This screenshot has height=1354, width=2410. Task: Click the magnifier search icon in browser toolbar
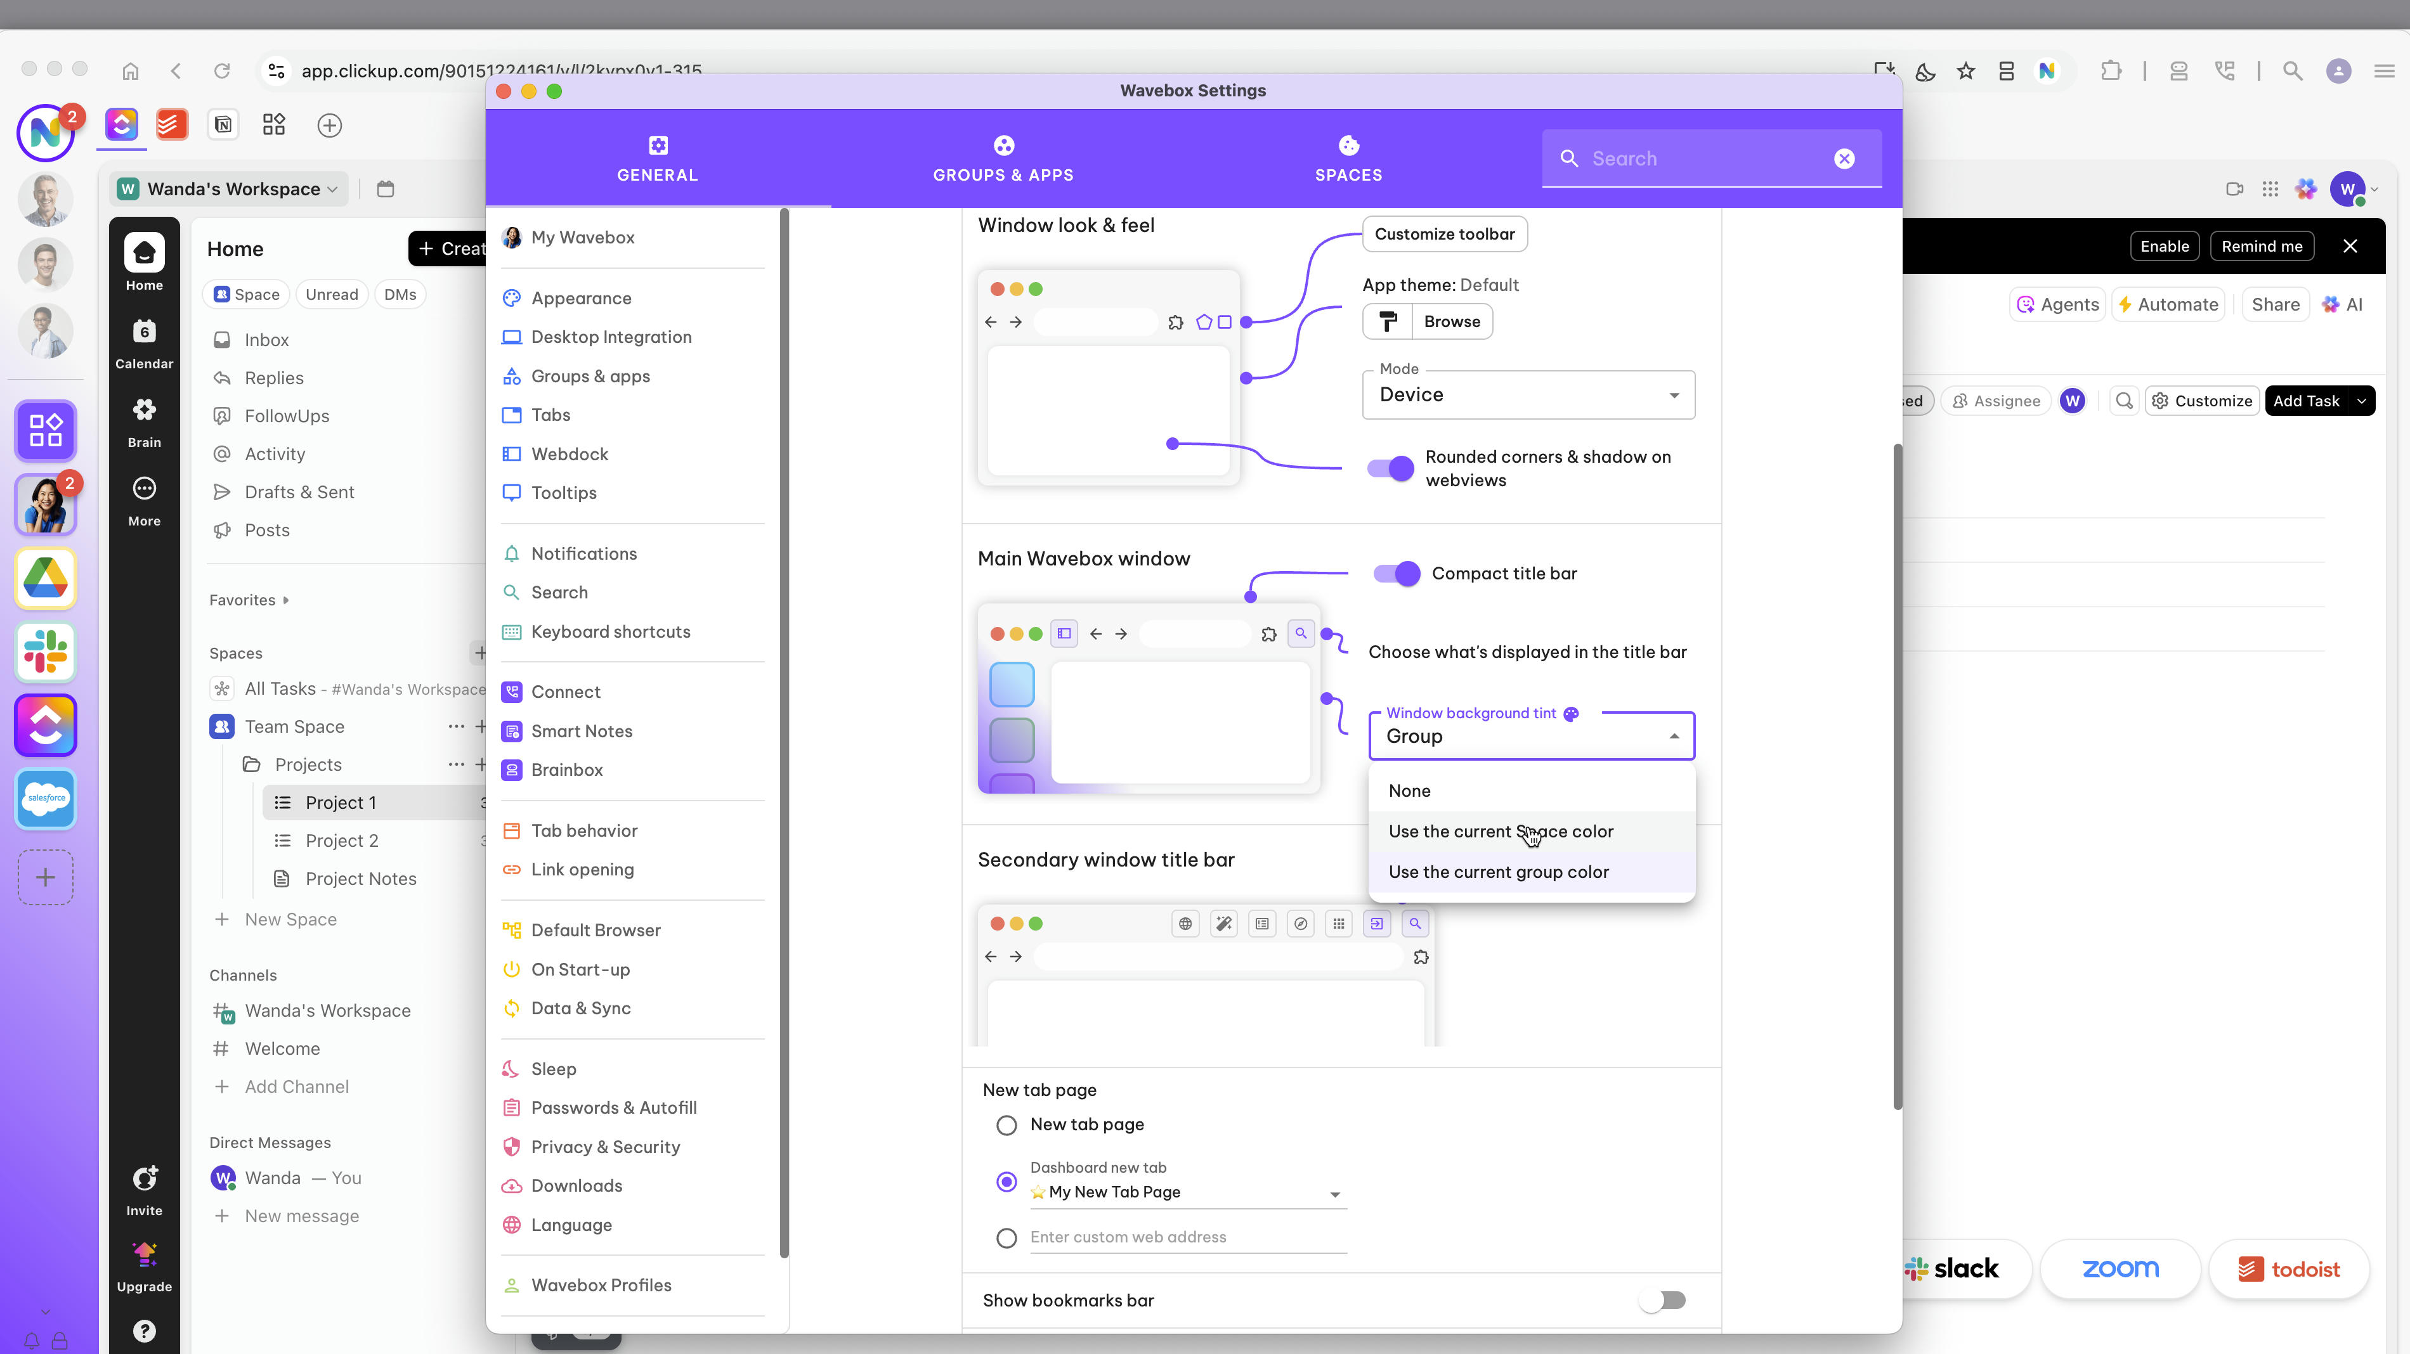(x=2292, y=71)
